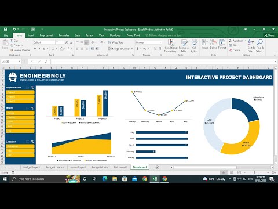
Task: Expand the formula bar chevron
Action: [275, 62]
